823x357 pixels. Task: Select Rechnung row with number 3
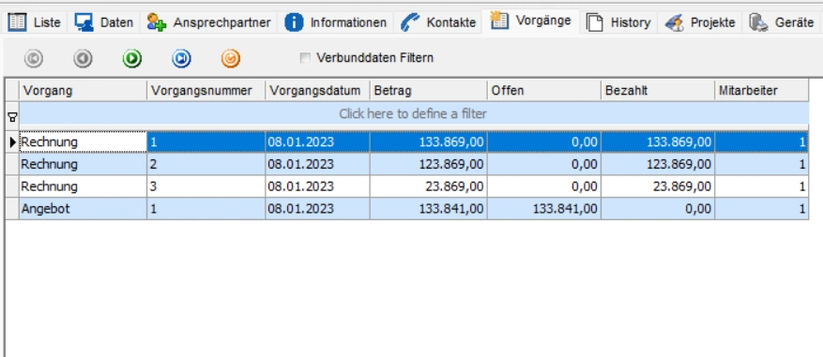pyautogui.click(x=406, y=186)
